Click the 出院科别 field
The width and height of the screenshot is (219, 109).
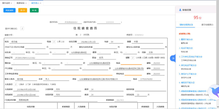click(68, 95)
